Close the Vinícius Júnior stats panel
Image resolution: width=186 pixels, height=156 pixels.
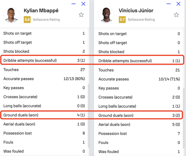[x=178, y=4]
